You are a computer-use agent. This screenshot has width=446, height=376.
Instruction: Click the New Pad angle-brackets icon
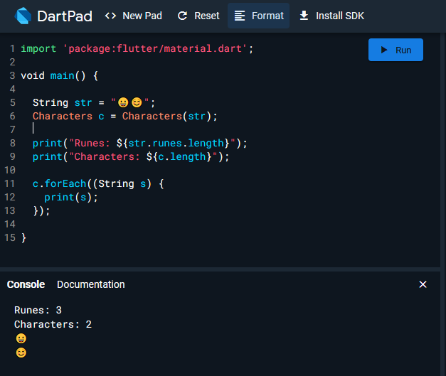[110, 16]
